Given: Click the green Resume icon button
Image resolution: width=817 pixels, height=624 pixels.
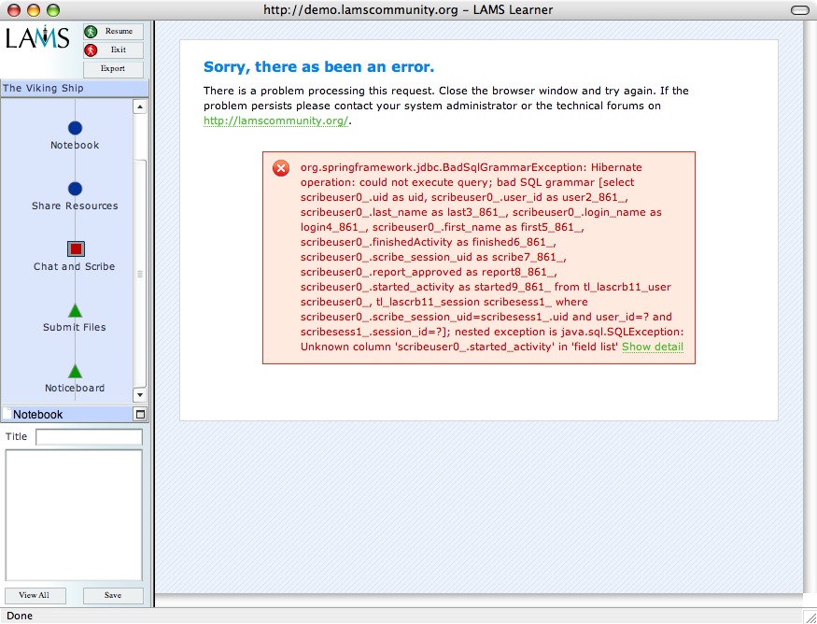Looking at the screenshot, I should tap(92, 32).
